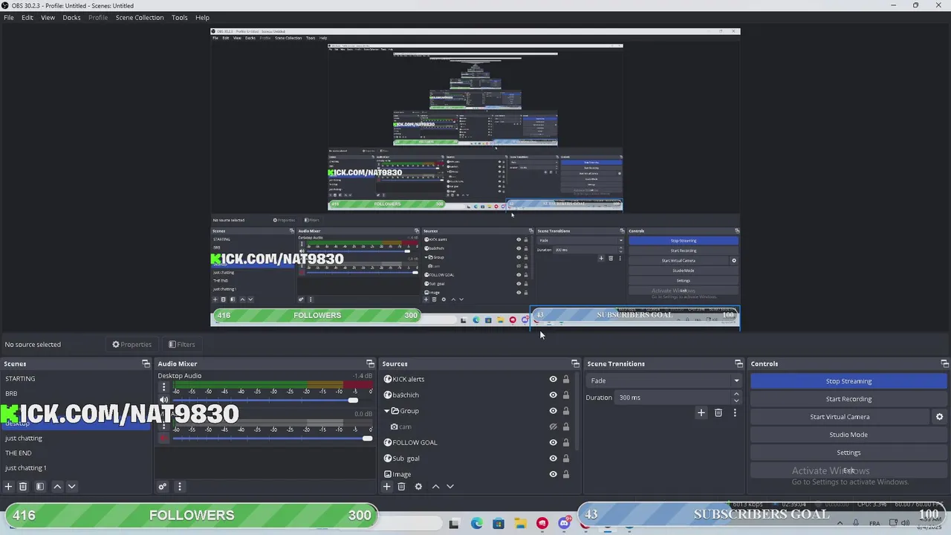This screenshot has width=951, height=535.
Task: Open Microsoft Edge from taskbar
Action: 476,524
